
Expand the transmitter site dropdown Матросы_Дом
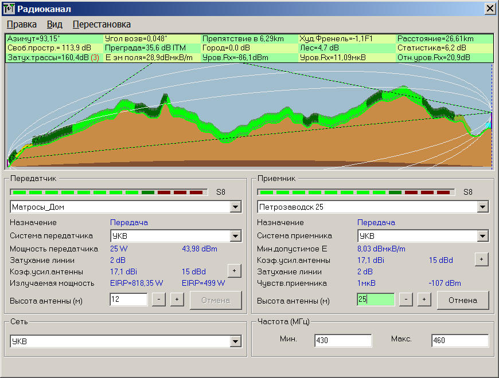[x=235, y=207]
